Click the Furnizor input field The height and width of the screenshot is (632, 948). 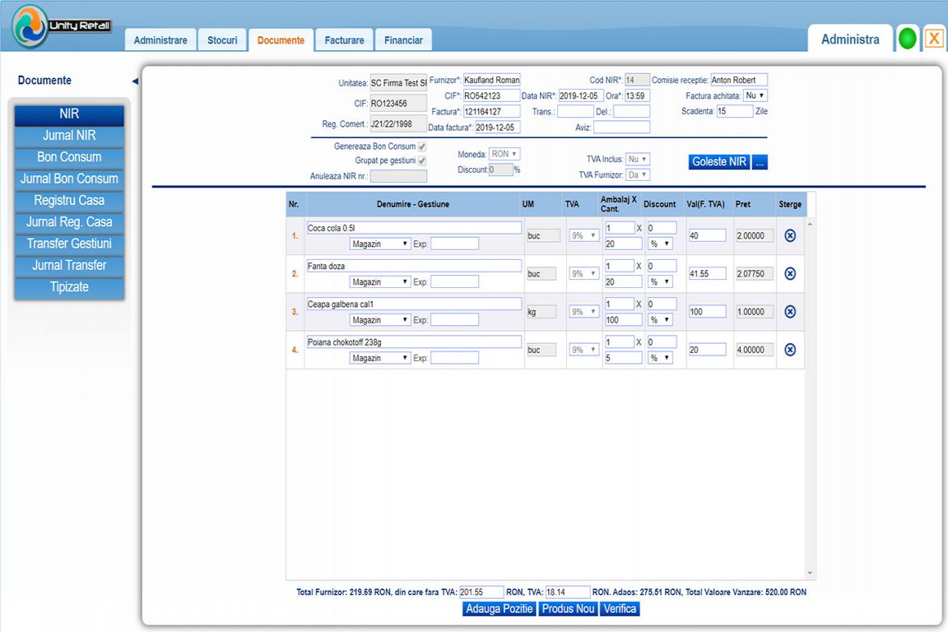pyautogui.click(x=491, y=80)
